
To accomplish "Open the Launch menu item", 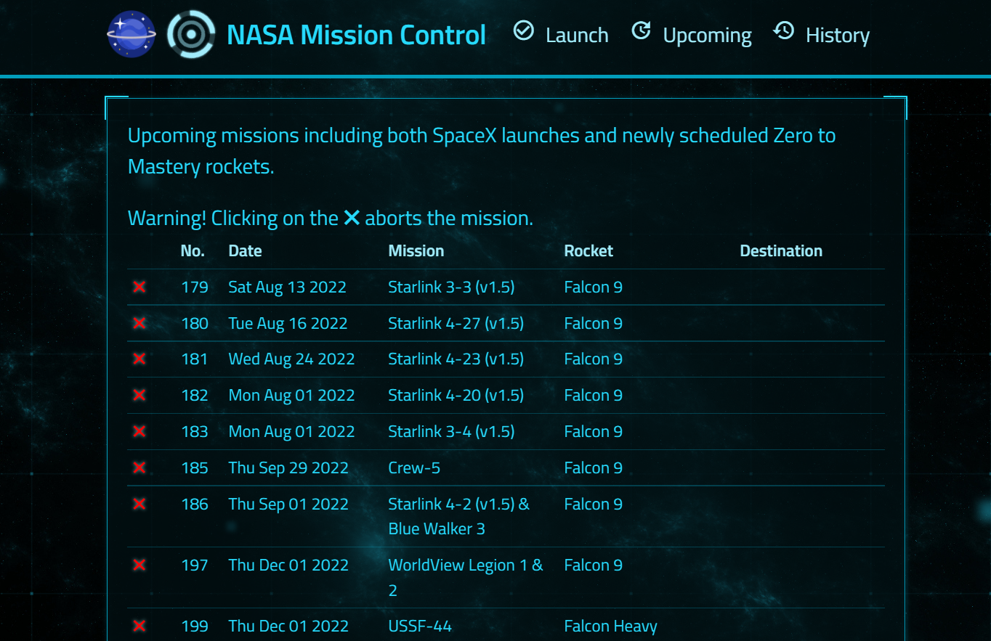I will [576, 34].
